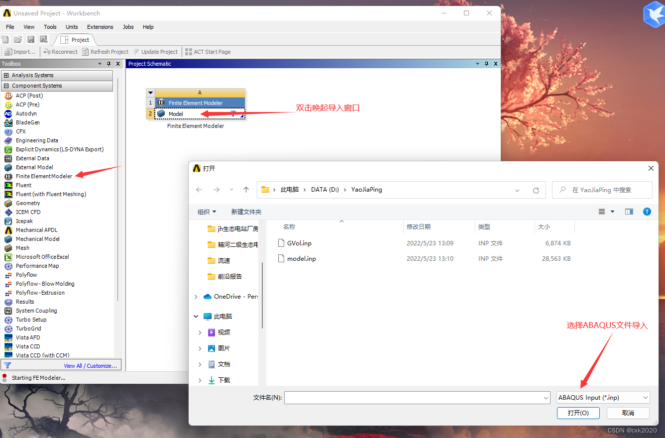Select External Model component
The height and width of the screenshot is (438, 665).
click(x=34, y=167)
